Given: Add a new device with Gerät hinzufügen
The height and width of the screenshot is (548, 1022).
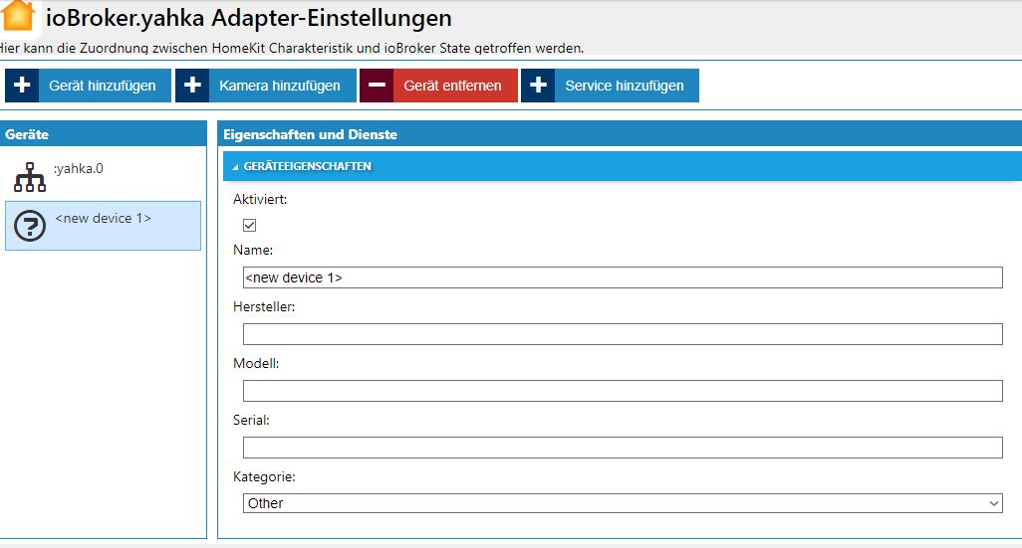Looking at the screenshot, I should click(x=88, y=86).
